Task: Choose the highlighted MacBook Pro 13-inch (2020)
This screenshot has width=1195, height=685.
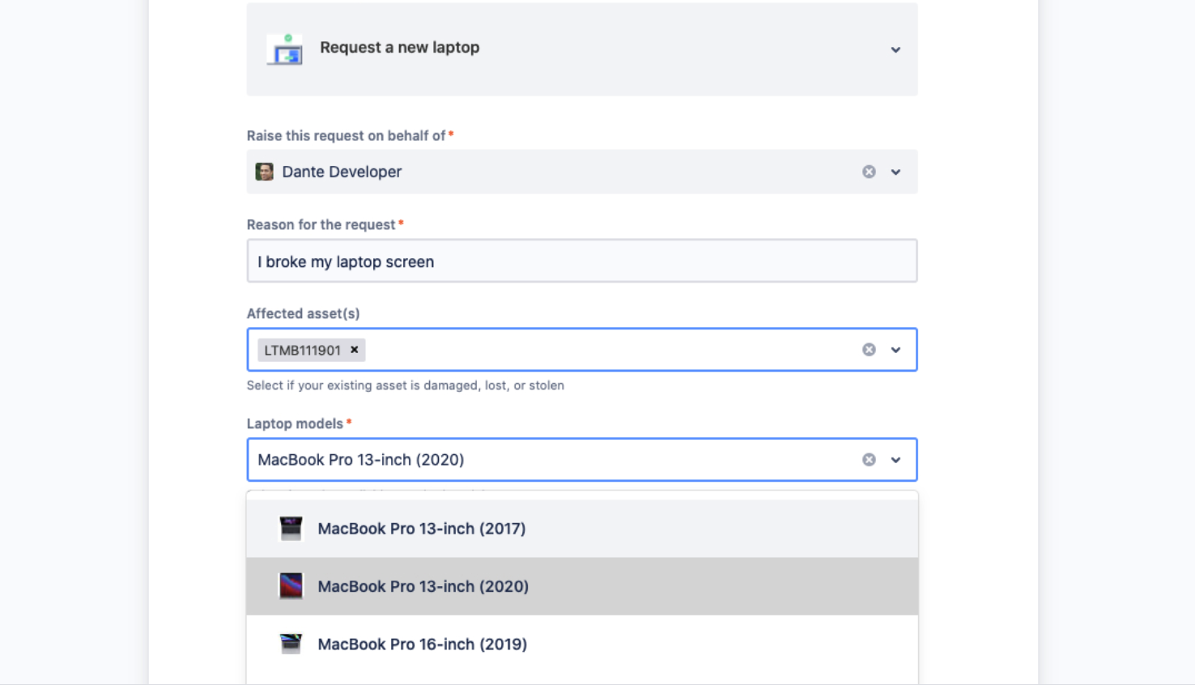Action: pos(423,586)
